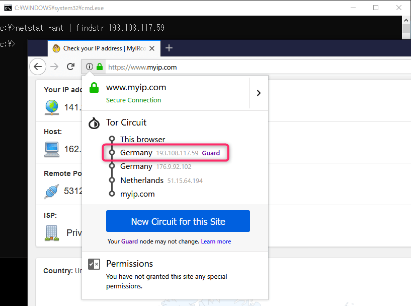Image resolution: width=411 pixels, height=306 pixels.
Task: Click the Tor onion circuit icon
Action: [94, 123]
